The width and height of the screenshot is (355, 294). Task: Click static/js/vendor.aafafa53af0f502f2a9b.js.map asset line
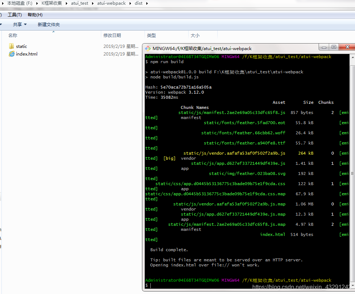click(x=229, y=204)
